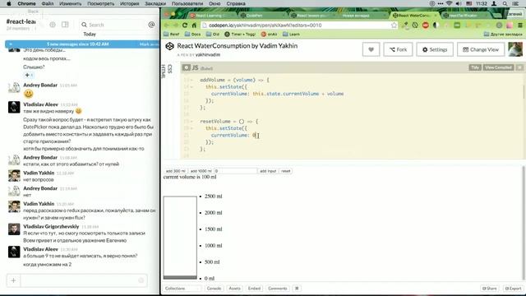This screenshot has width=526, height=296.
Task: Click the heart (love pen) icon button
Action: coord(371,49)
